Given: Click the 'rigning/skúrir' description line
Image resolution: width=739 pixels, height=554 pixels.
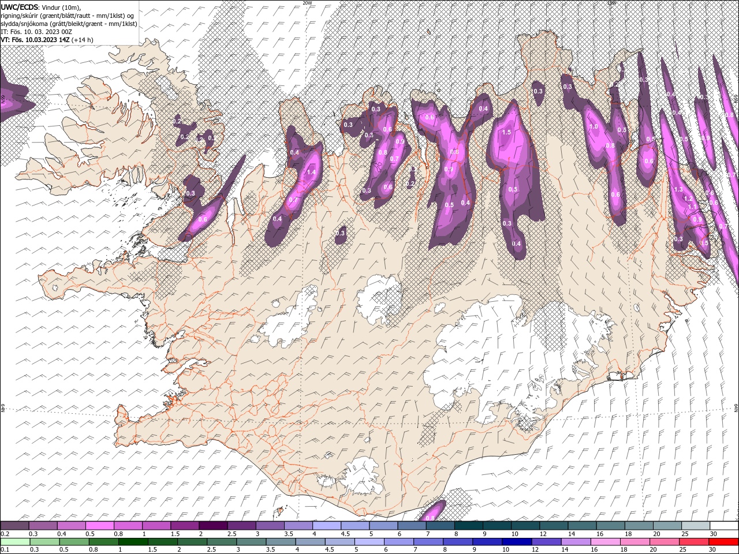Looking at the screenshot, I should coord(68,16).
